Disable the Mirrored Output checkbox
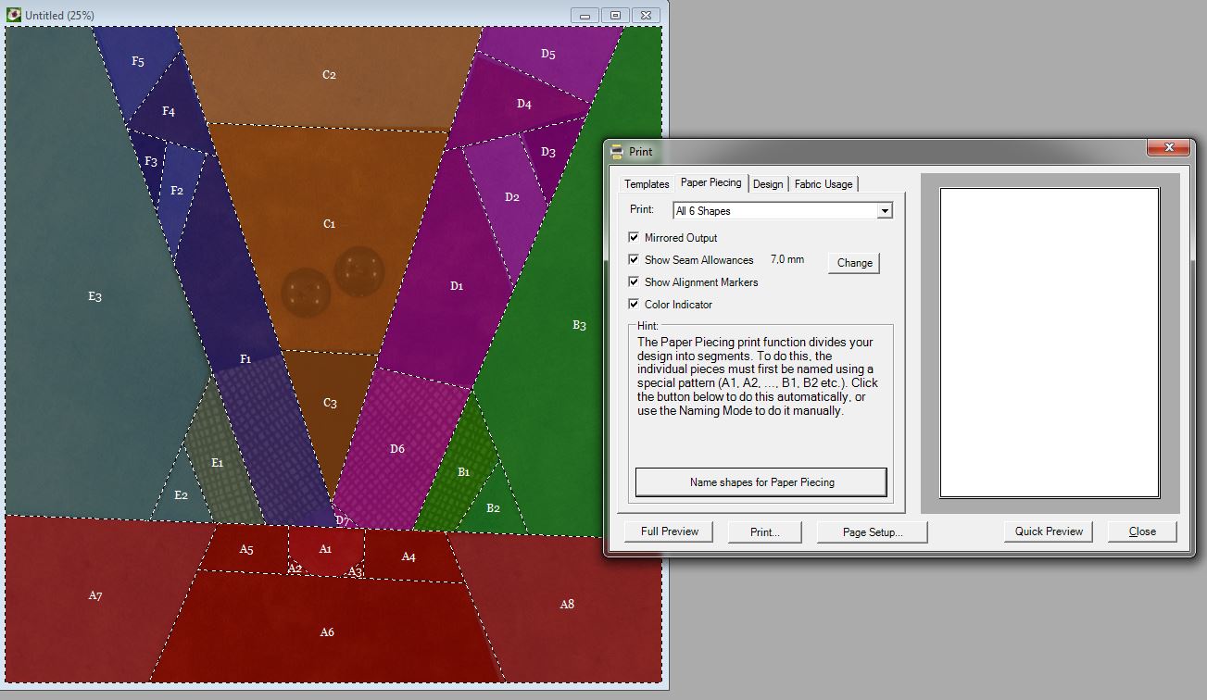Image resolution: width=1207 pixels, height=700 pixels. (x=635, y=238)
